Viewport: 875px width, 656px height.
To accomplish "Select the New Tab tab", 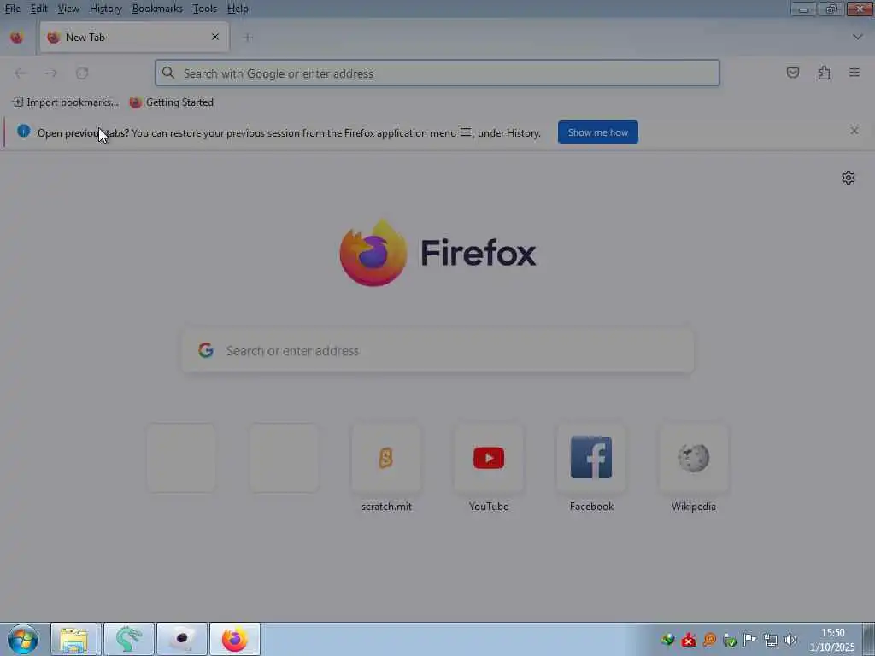I will coord(134,38).
